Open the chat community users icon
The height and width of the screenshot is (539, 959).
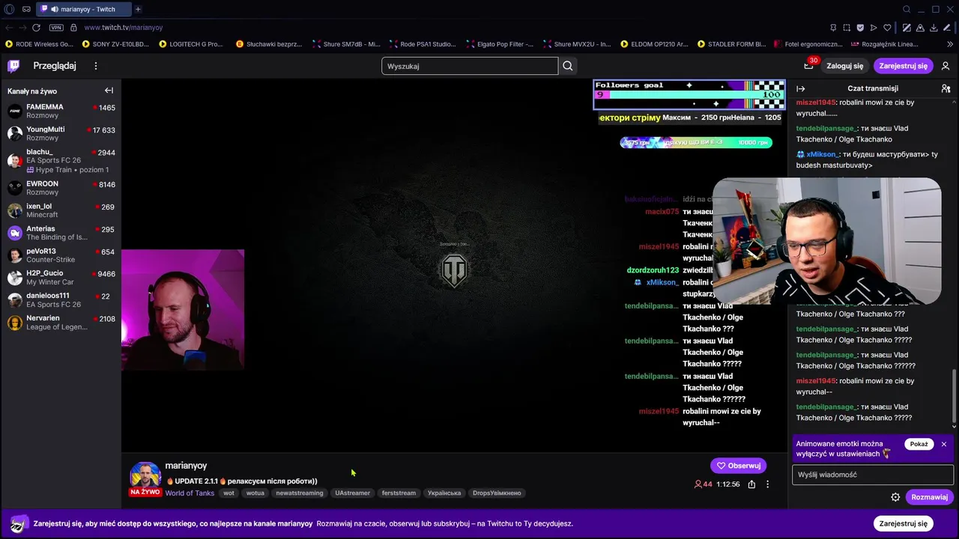[946, 88]
